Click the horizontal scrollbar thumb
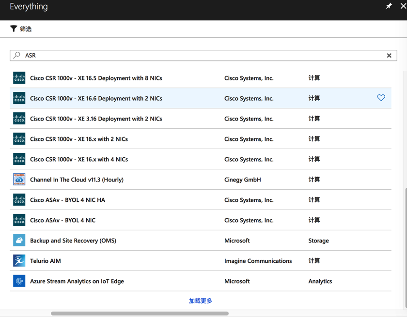 coord(140,314)
